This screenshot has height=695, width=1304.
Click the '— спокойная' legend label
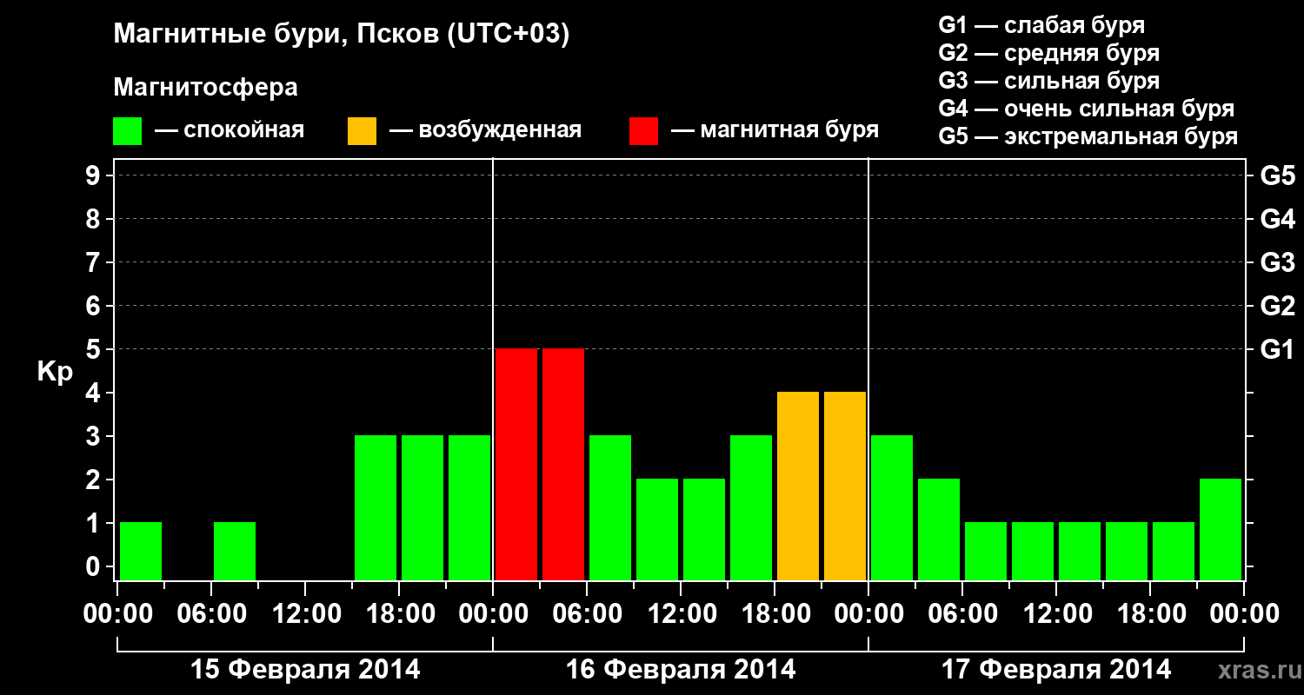(230, 131)
